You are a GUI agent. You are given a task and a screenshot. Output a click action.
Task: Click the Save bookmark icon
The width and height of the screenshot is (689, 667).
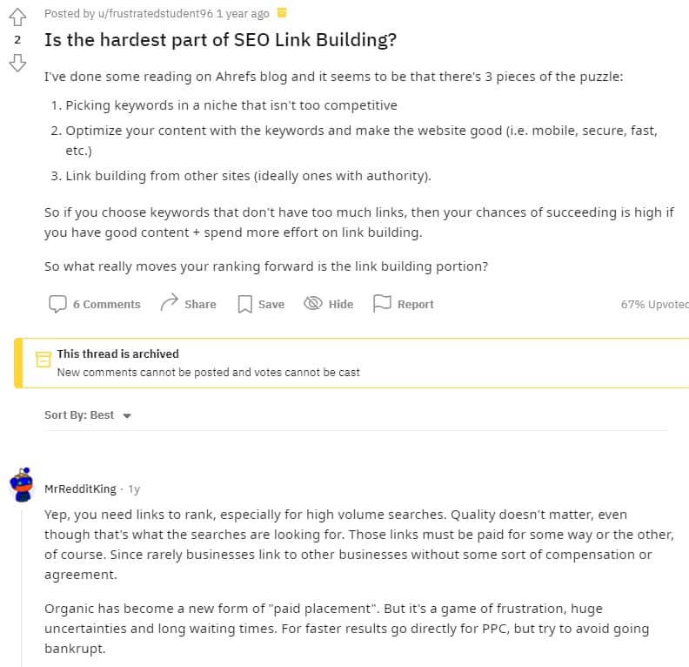(x=244, y=304)
